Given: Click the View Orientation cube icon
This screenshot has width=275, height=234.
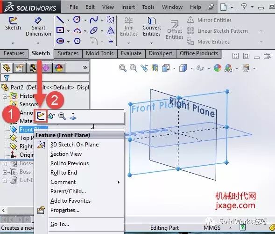Looking at the screenshot, I should point(166,68).
